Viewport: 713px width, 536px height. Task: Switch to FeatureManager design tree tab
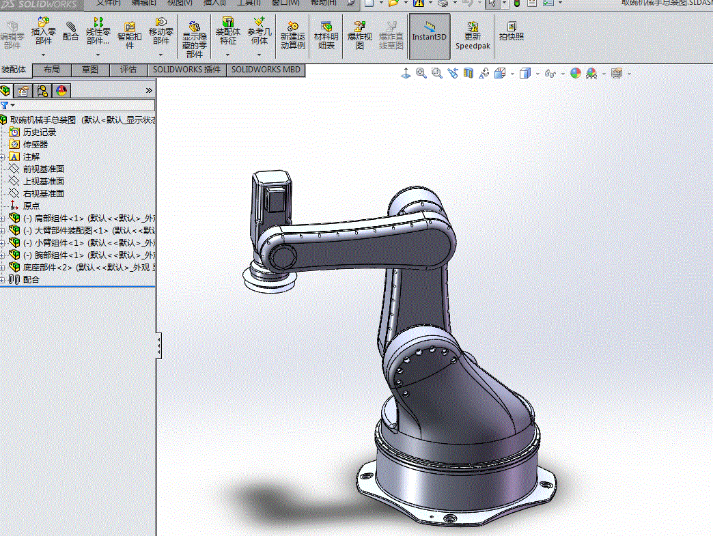coord(5,90)
